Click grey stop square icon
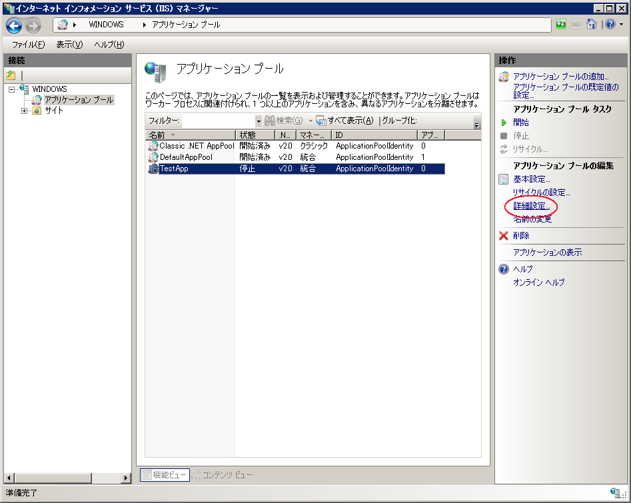This screenshot has width=631, height=503. [x=504, y=136]
